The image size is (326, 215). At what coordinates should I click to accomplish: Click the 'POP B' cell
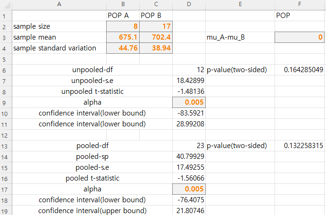click(x=156, y=16)
